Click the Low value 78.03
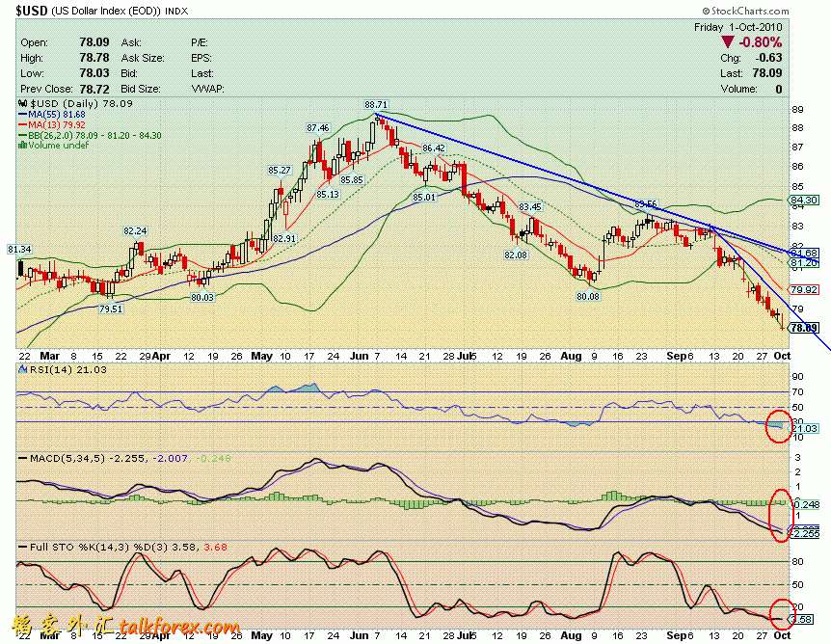 [x=94, y=73]
